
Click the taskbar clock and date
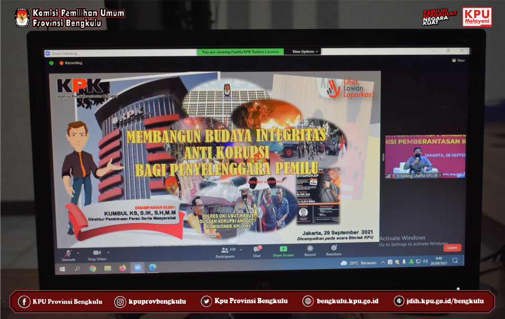tap(438, 261)
